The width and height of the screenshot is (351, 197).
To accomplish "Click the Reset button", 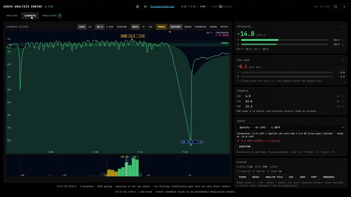I will (x=256, y=177).
